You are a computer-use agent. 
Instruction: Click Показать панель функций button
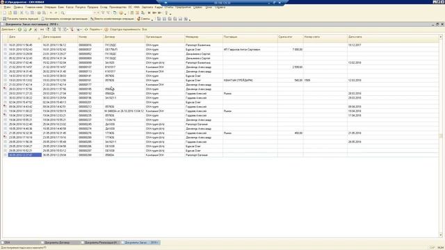(x=20, y=19)
